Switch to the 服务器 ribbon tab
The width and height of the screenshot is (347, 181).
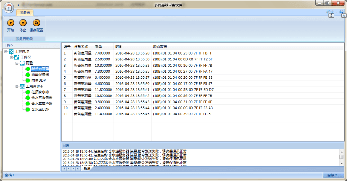[x=25, y=13]
